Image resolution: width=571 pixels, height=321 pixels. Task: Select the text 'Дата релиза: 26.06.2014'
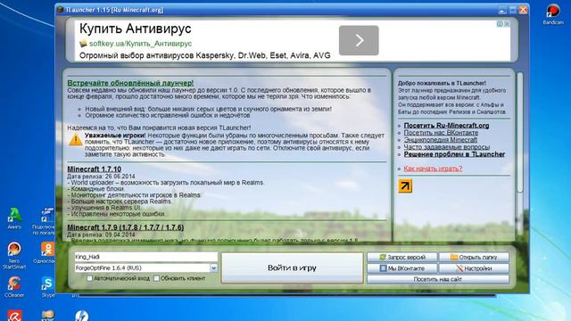(101, 177)
